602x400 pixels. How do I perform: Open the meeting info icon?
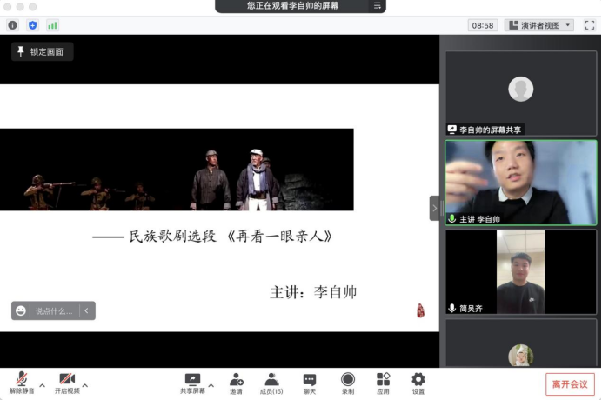pyautogui.click(x=13, y=25)
